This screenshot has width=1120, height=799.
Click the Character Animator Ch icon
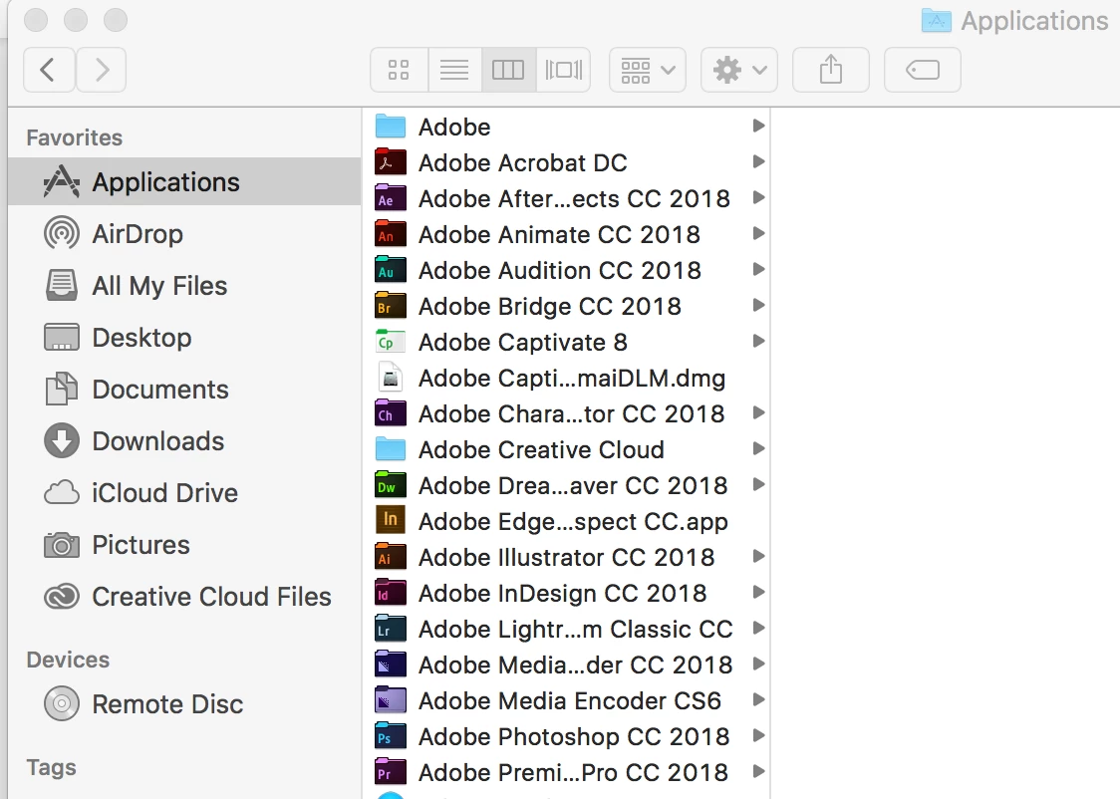[x=391, y=413]
